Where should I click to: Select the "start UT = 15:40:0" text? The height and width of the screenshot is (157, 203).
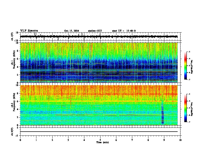coord(124,31)
